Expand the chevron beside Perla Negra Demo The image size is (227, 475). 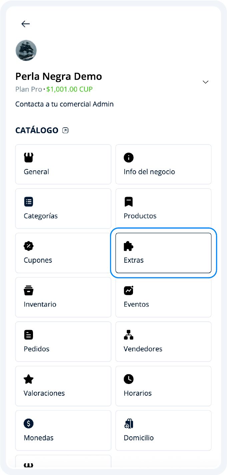coord(205,82)
